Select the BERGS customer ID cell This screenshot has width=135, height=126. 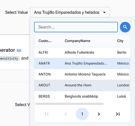click(44, 96)
